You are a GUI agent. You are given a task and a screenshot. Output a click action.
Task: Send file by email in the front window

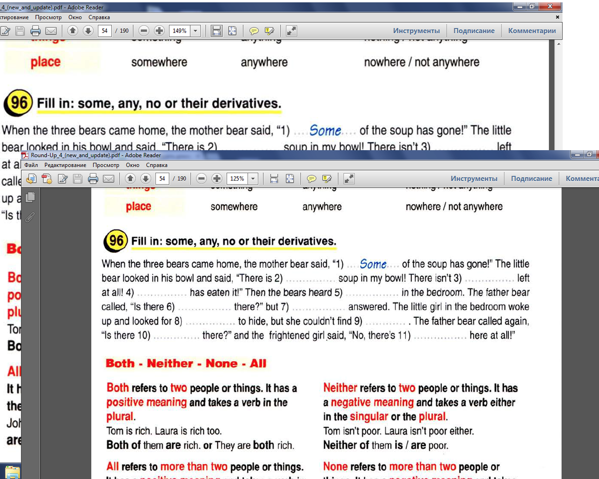pos(108,179)
